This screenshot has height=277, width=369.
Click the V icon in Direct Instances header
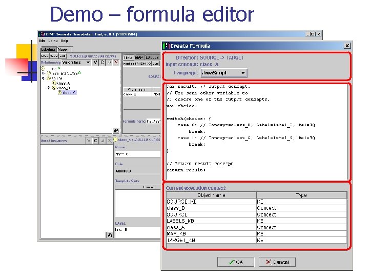click(x=89, y=141)
